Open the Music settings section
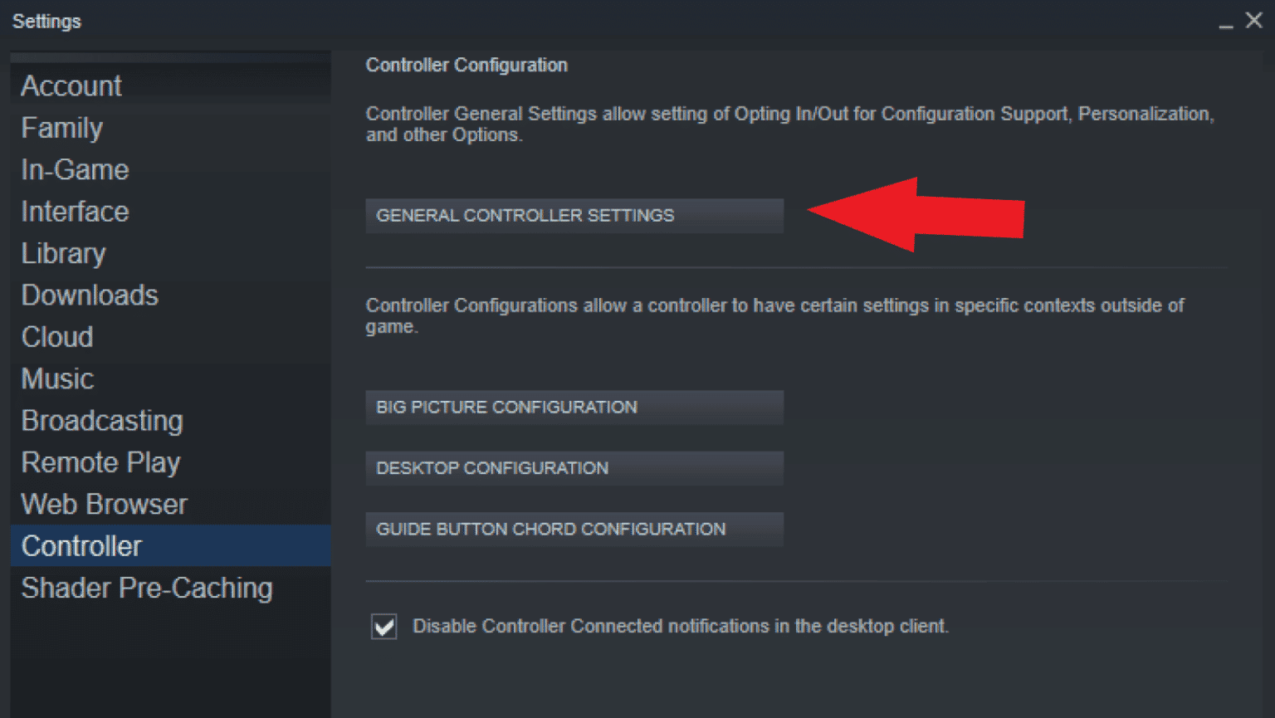The height and width of the screenshot is (718, 1275). coord(57,379)
